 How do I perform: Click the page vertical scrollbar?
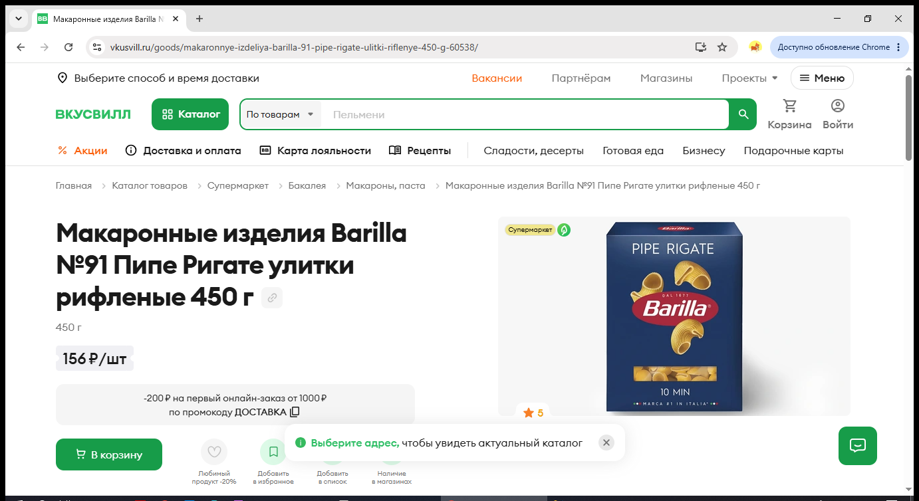click(x=909, y=117)
